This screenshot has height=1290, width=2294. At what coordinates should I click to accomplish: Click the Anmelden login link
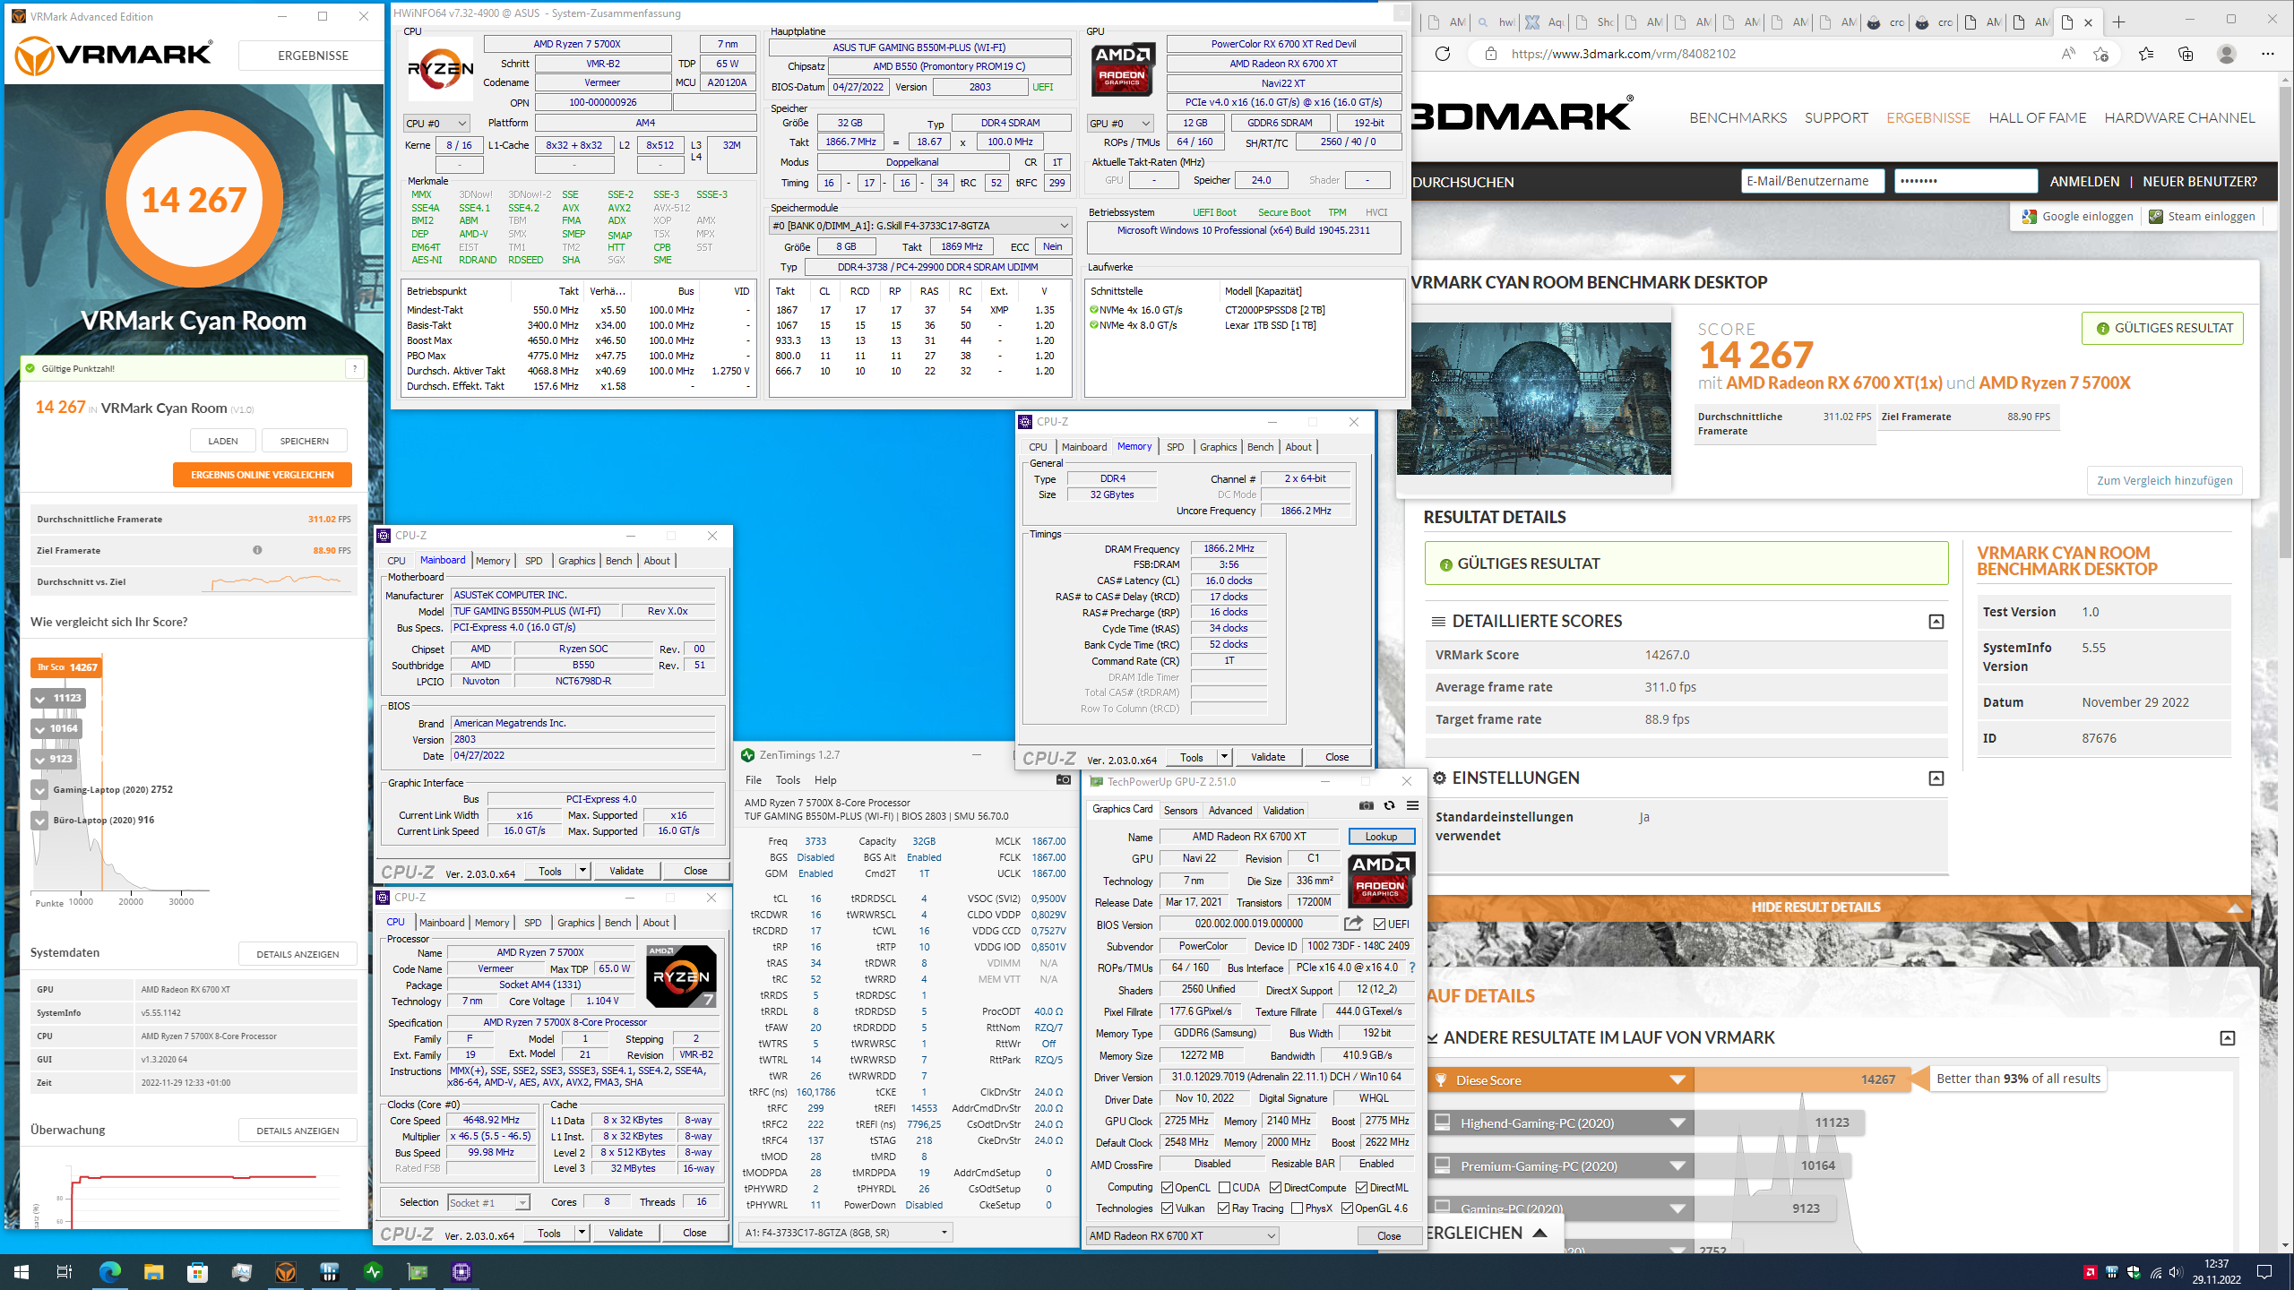pos(2084,182)
